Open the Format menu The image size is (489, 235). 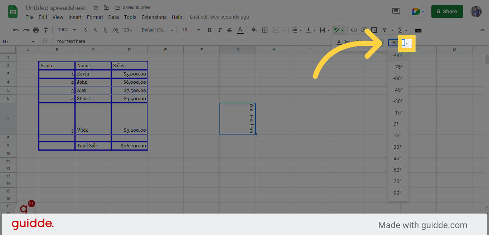tap(95, 17)
